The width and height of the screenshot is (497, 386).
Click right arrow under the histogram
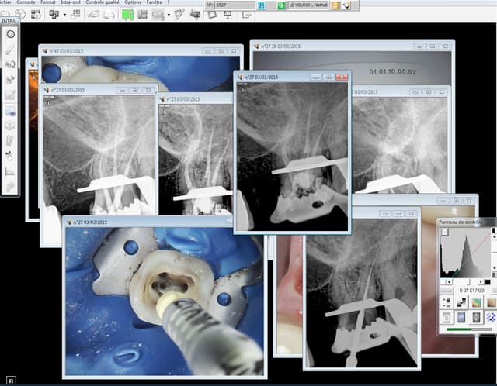481,281
